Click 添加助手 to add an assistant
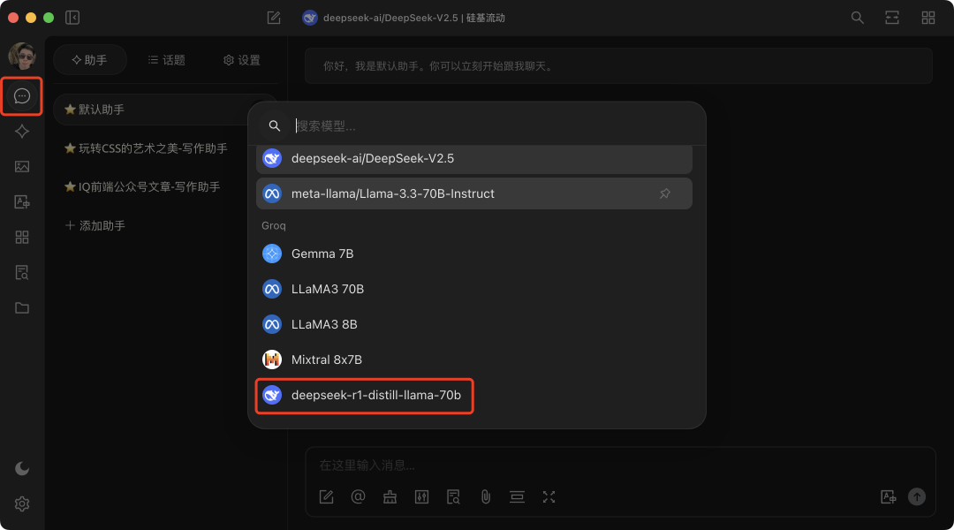954x530 pixels. (95, 226)
